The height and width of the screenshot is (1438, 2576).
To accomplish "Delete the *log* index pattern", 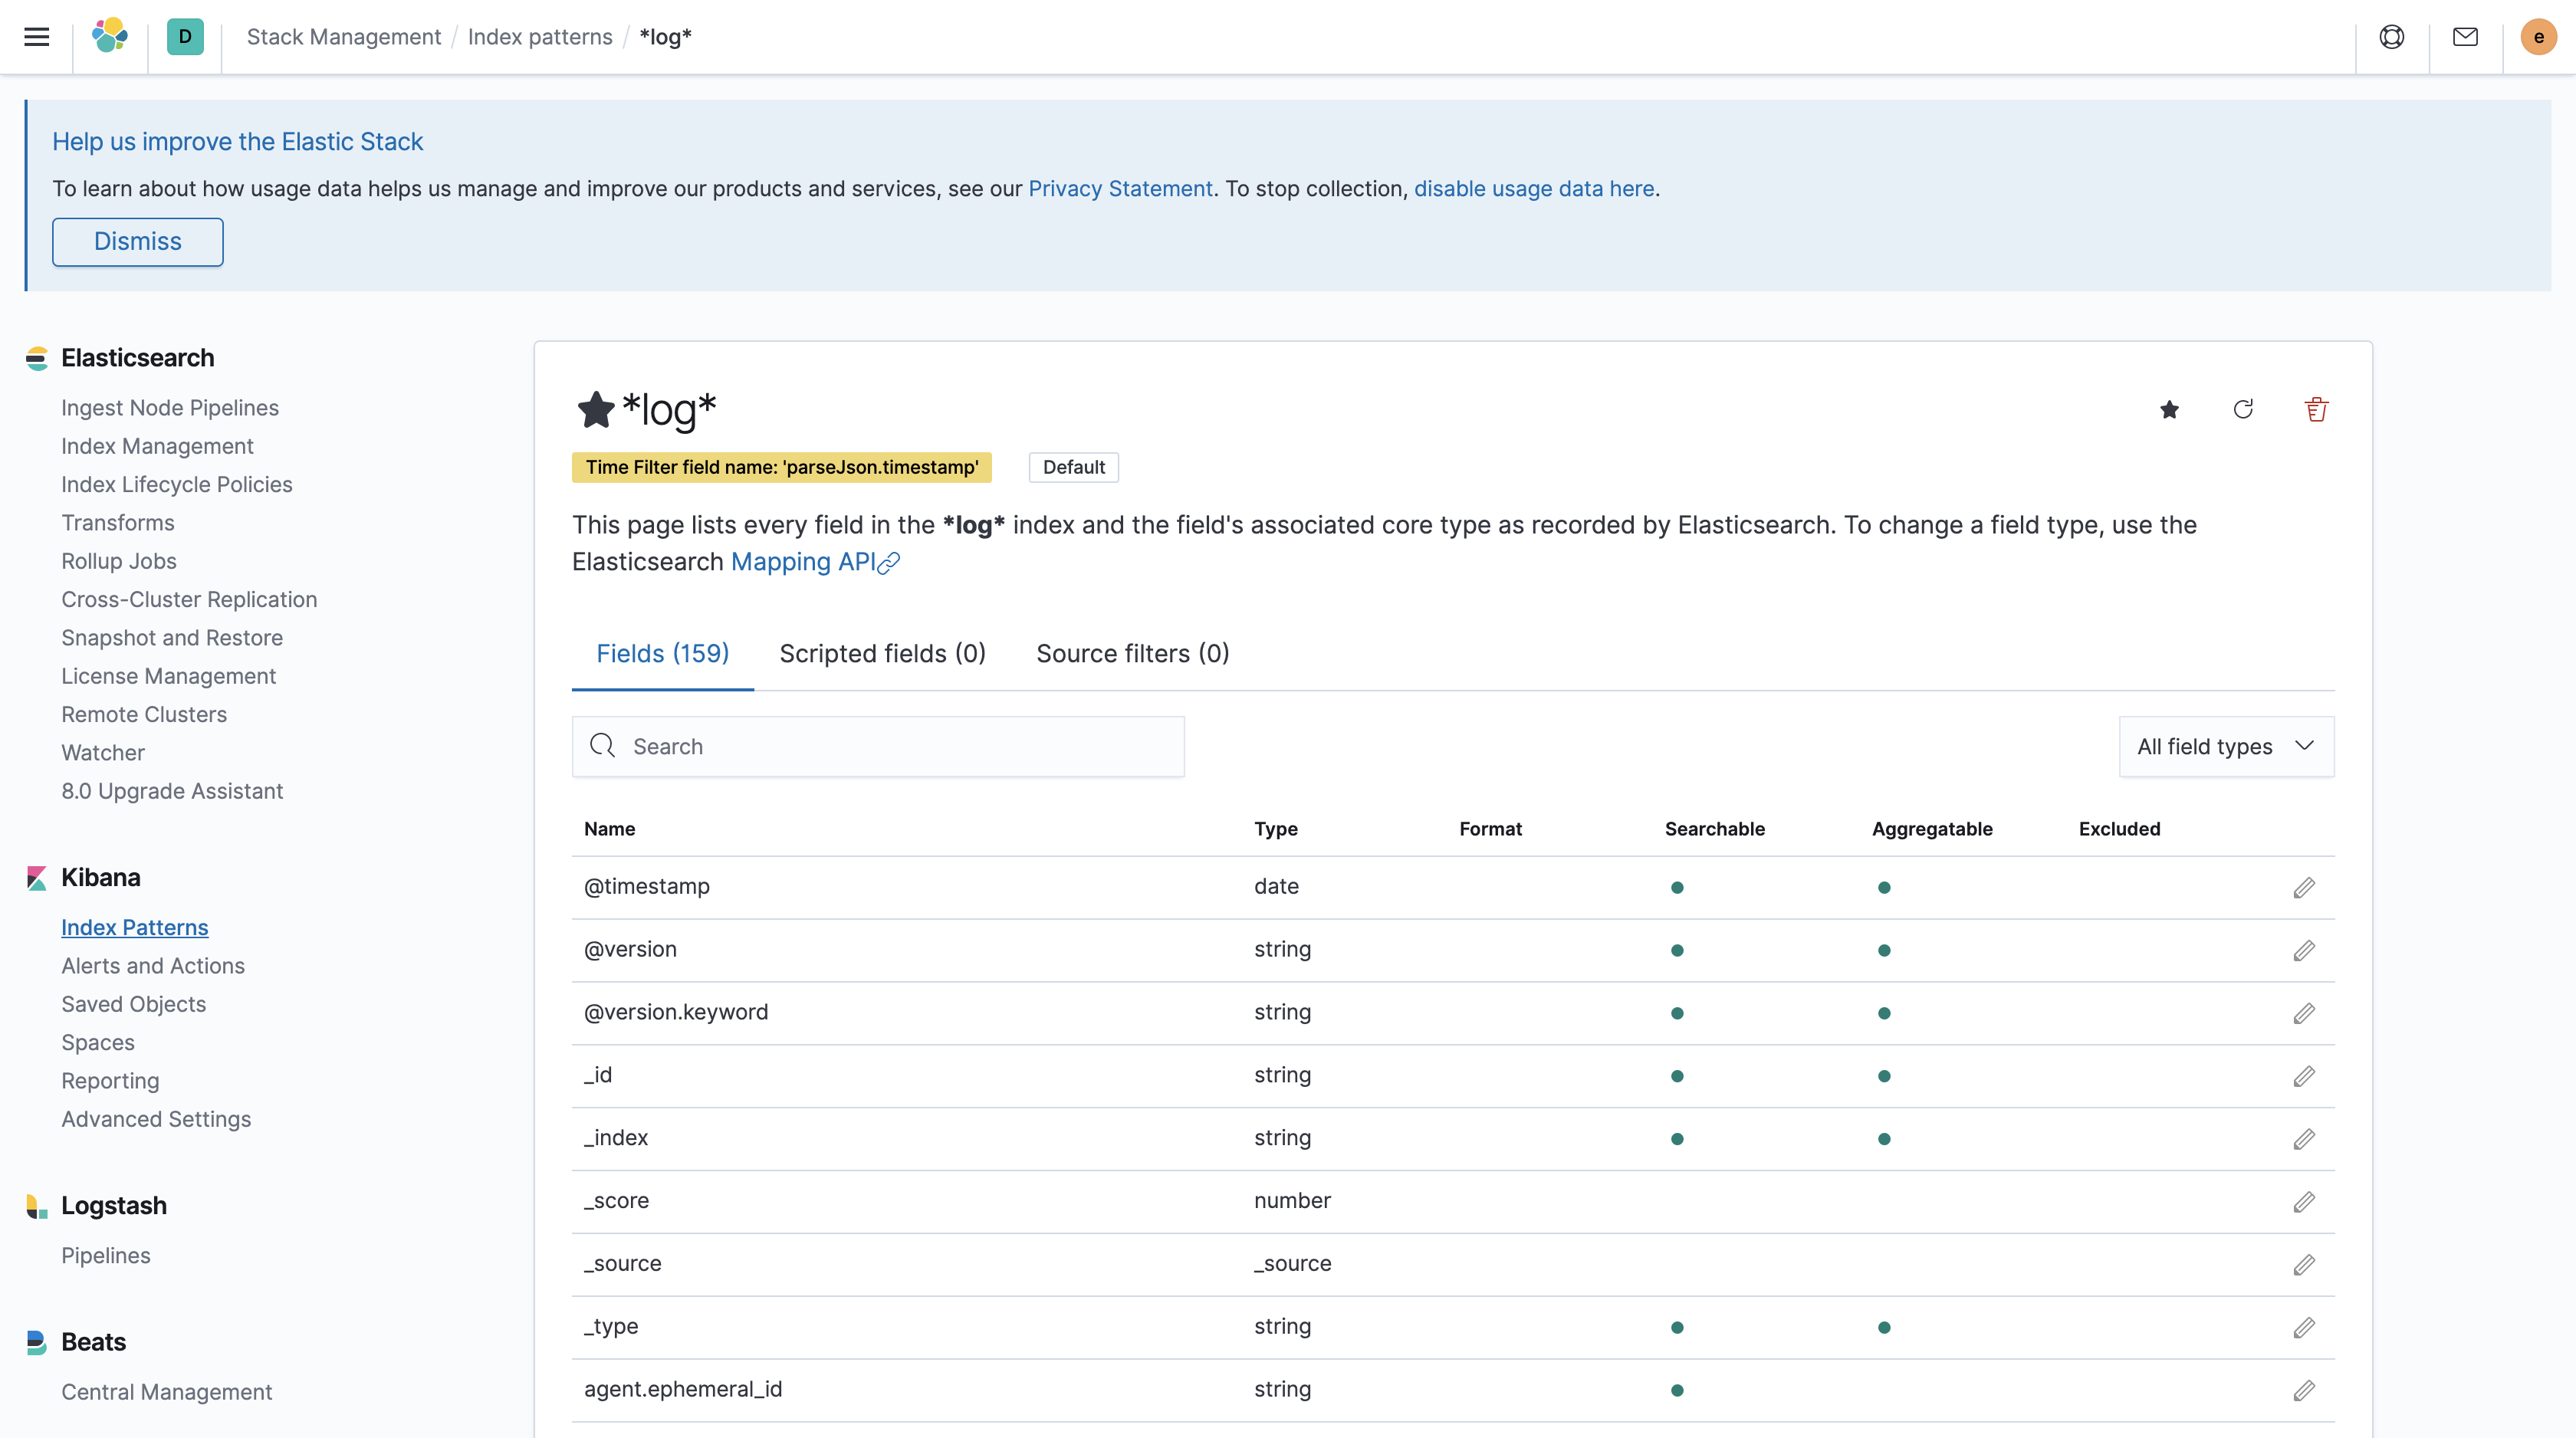I will (2317, 410).
